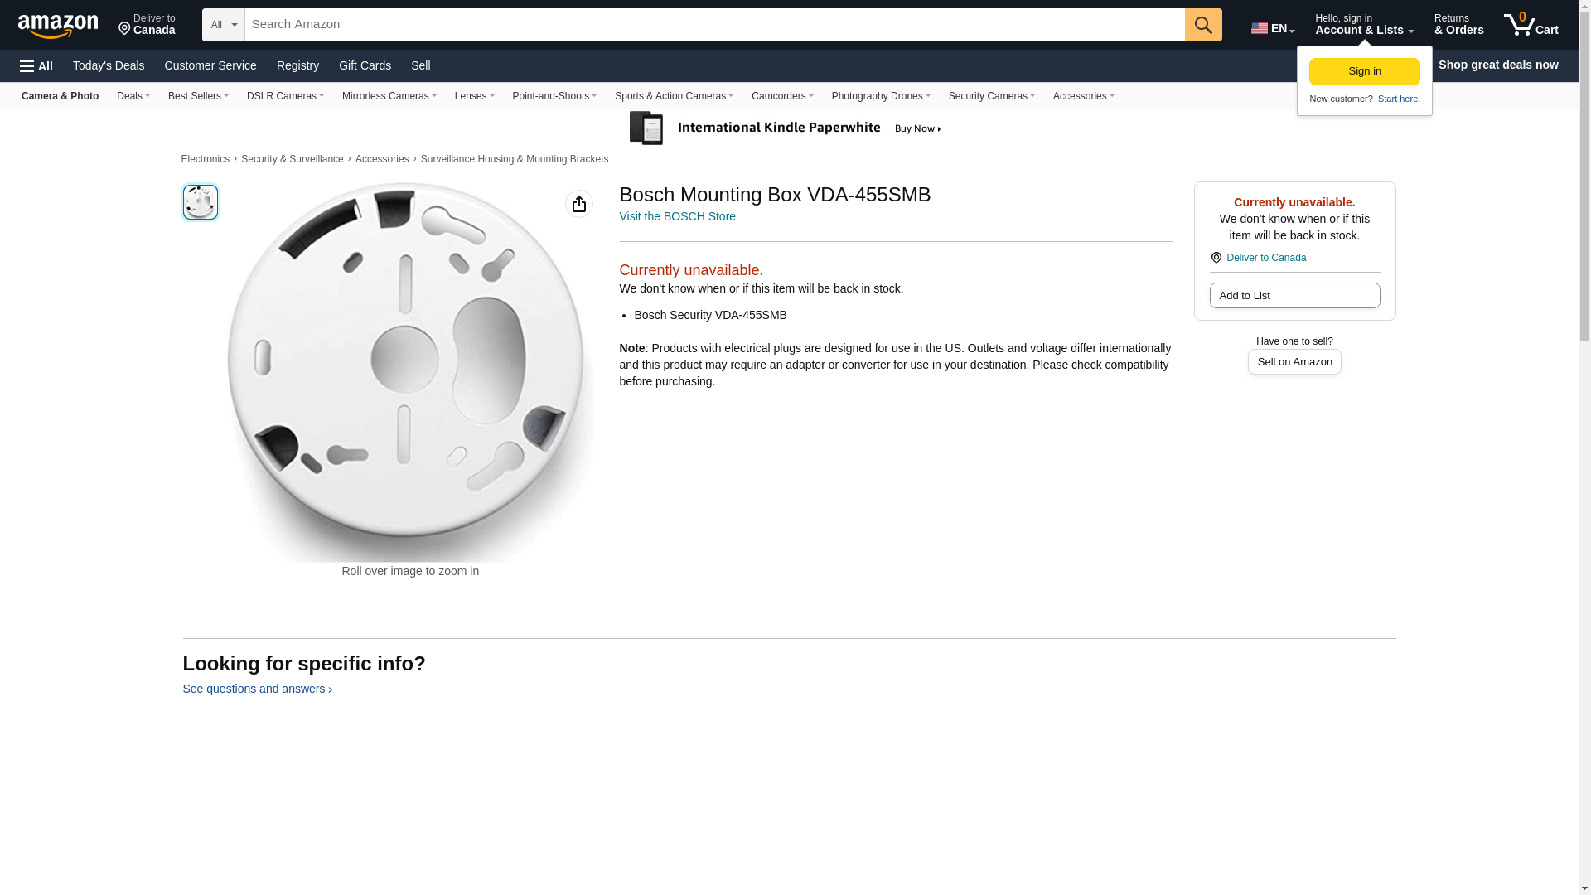Click the share icon on product image

578,204
